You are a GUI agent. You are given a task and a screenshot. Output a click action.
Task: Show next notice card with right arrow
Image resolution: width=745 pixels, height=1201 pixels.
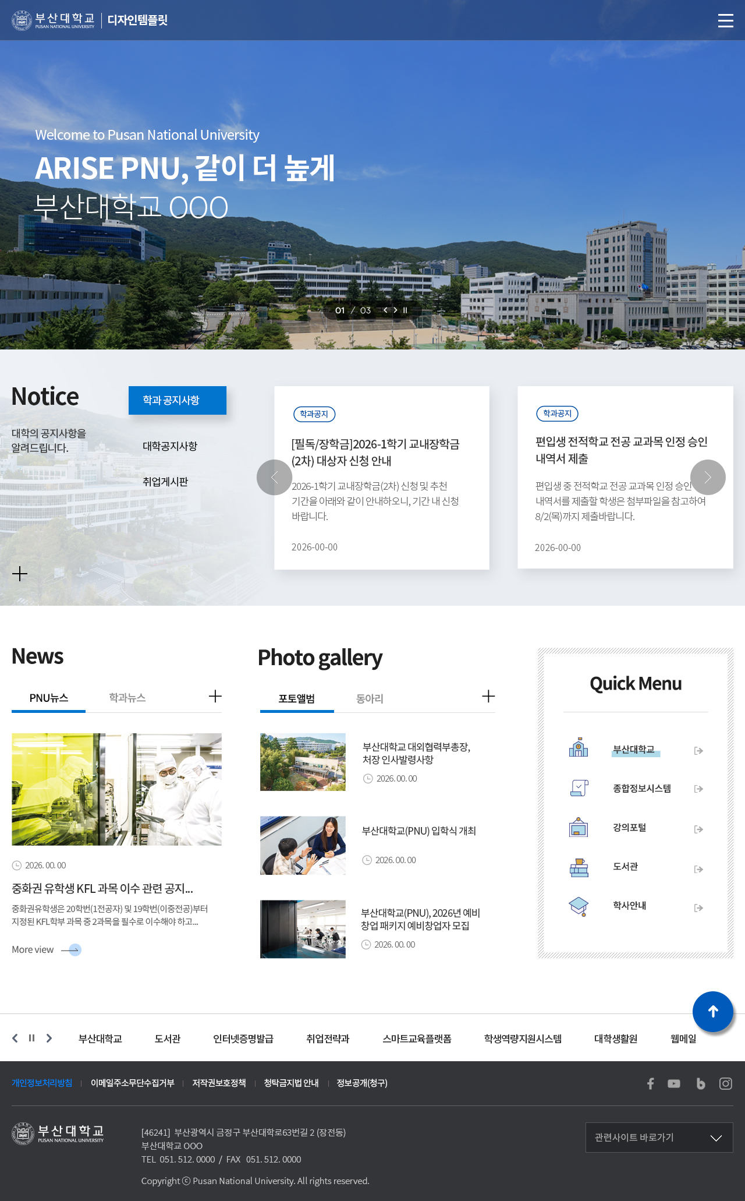pos(708,478)
